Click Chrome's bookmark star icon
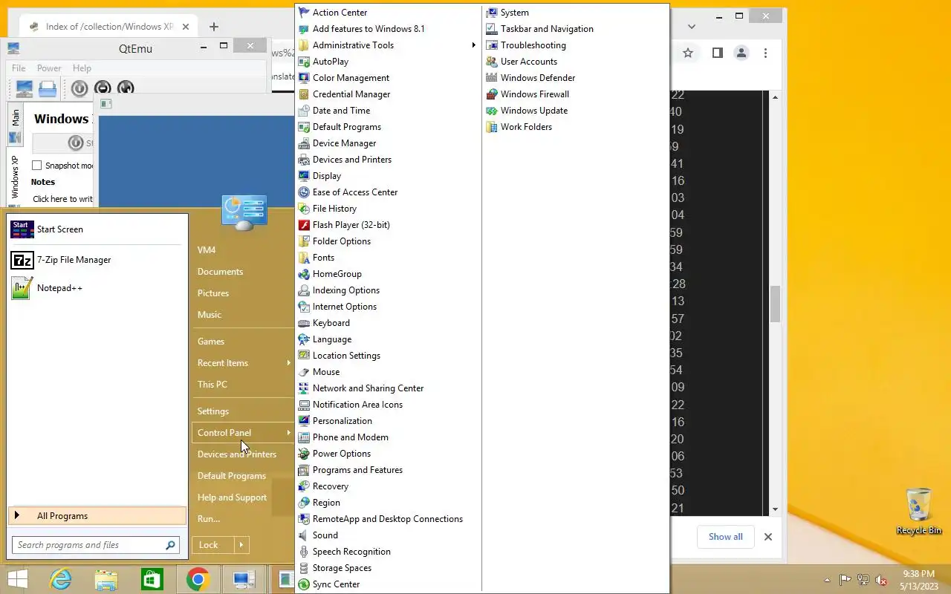Image resolution: width=951 pixels, height=594 pixels. pos(688,53)
